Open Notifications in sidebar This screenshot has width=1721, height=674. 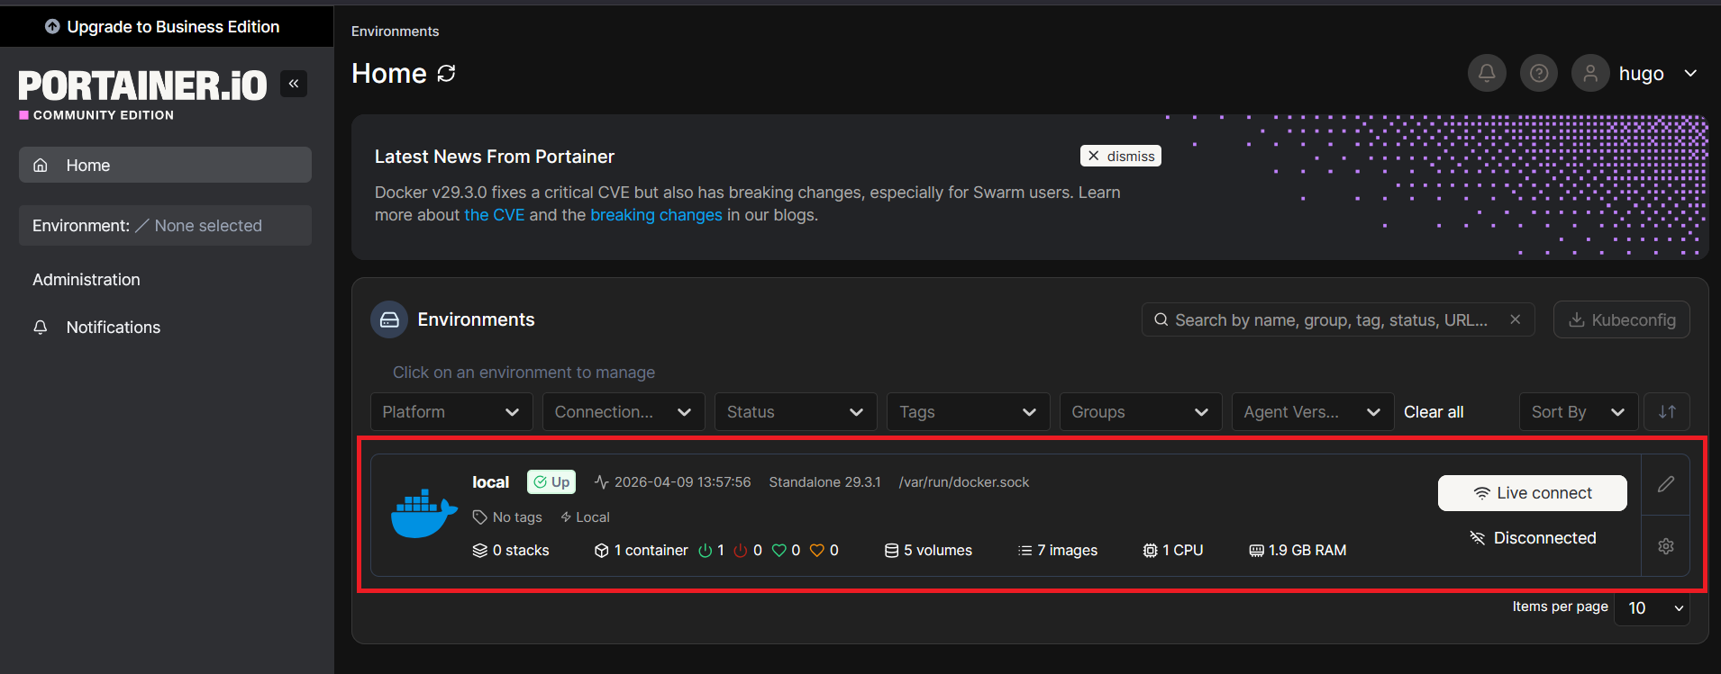pos(114,328)
